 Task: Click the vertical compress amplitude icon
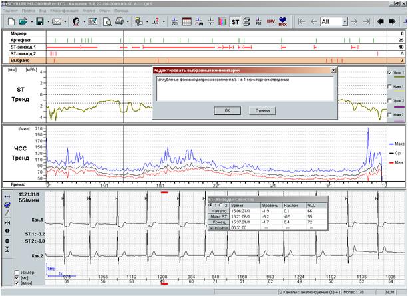[7, 249]
